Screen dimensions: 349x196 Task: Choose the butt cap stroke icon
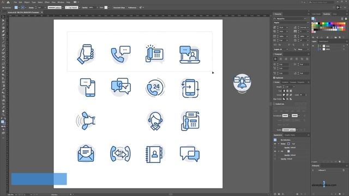pos(284,91)
